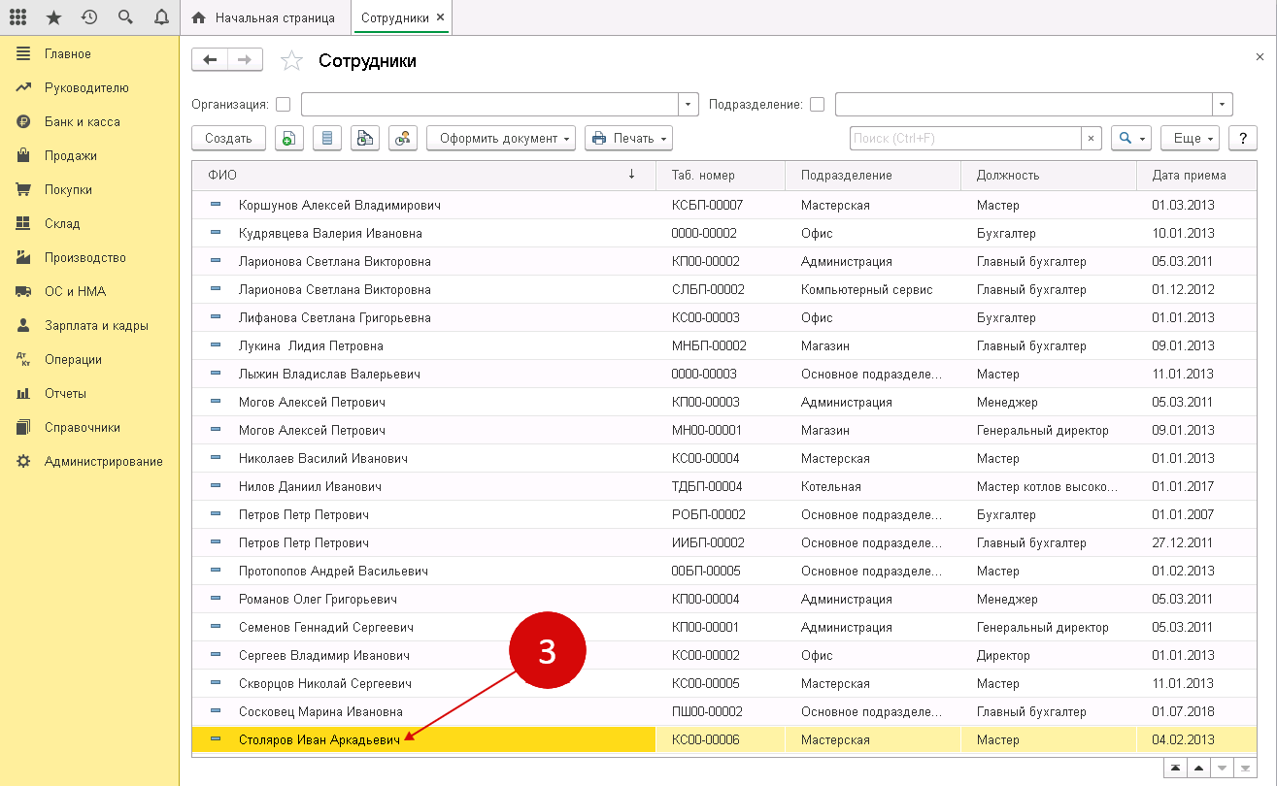
Task: Click the row icon beside Коршунов Алексей Владимирович
Action: pyautogui.click(x=216, y=205)
